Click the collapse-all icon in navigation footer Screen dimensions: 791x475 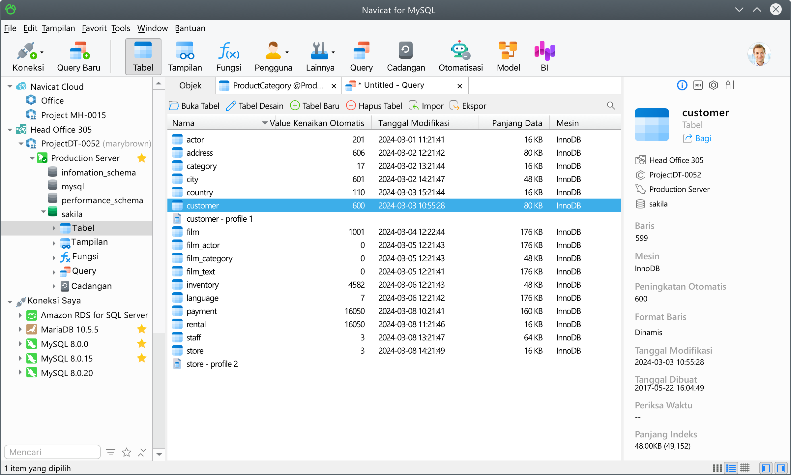(142, 452)
